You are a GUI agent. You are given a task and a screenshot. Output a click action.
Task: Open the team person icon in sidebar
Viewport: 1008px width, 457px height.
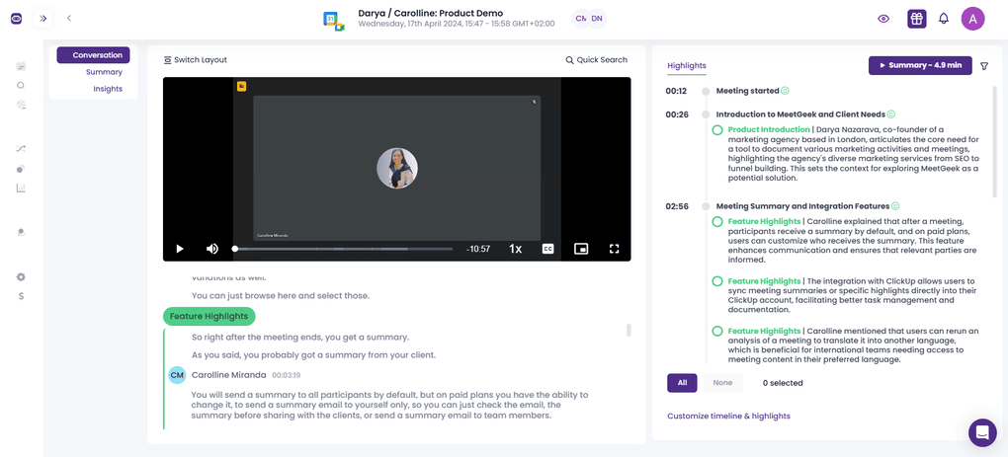tap(21, 232)
